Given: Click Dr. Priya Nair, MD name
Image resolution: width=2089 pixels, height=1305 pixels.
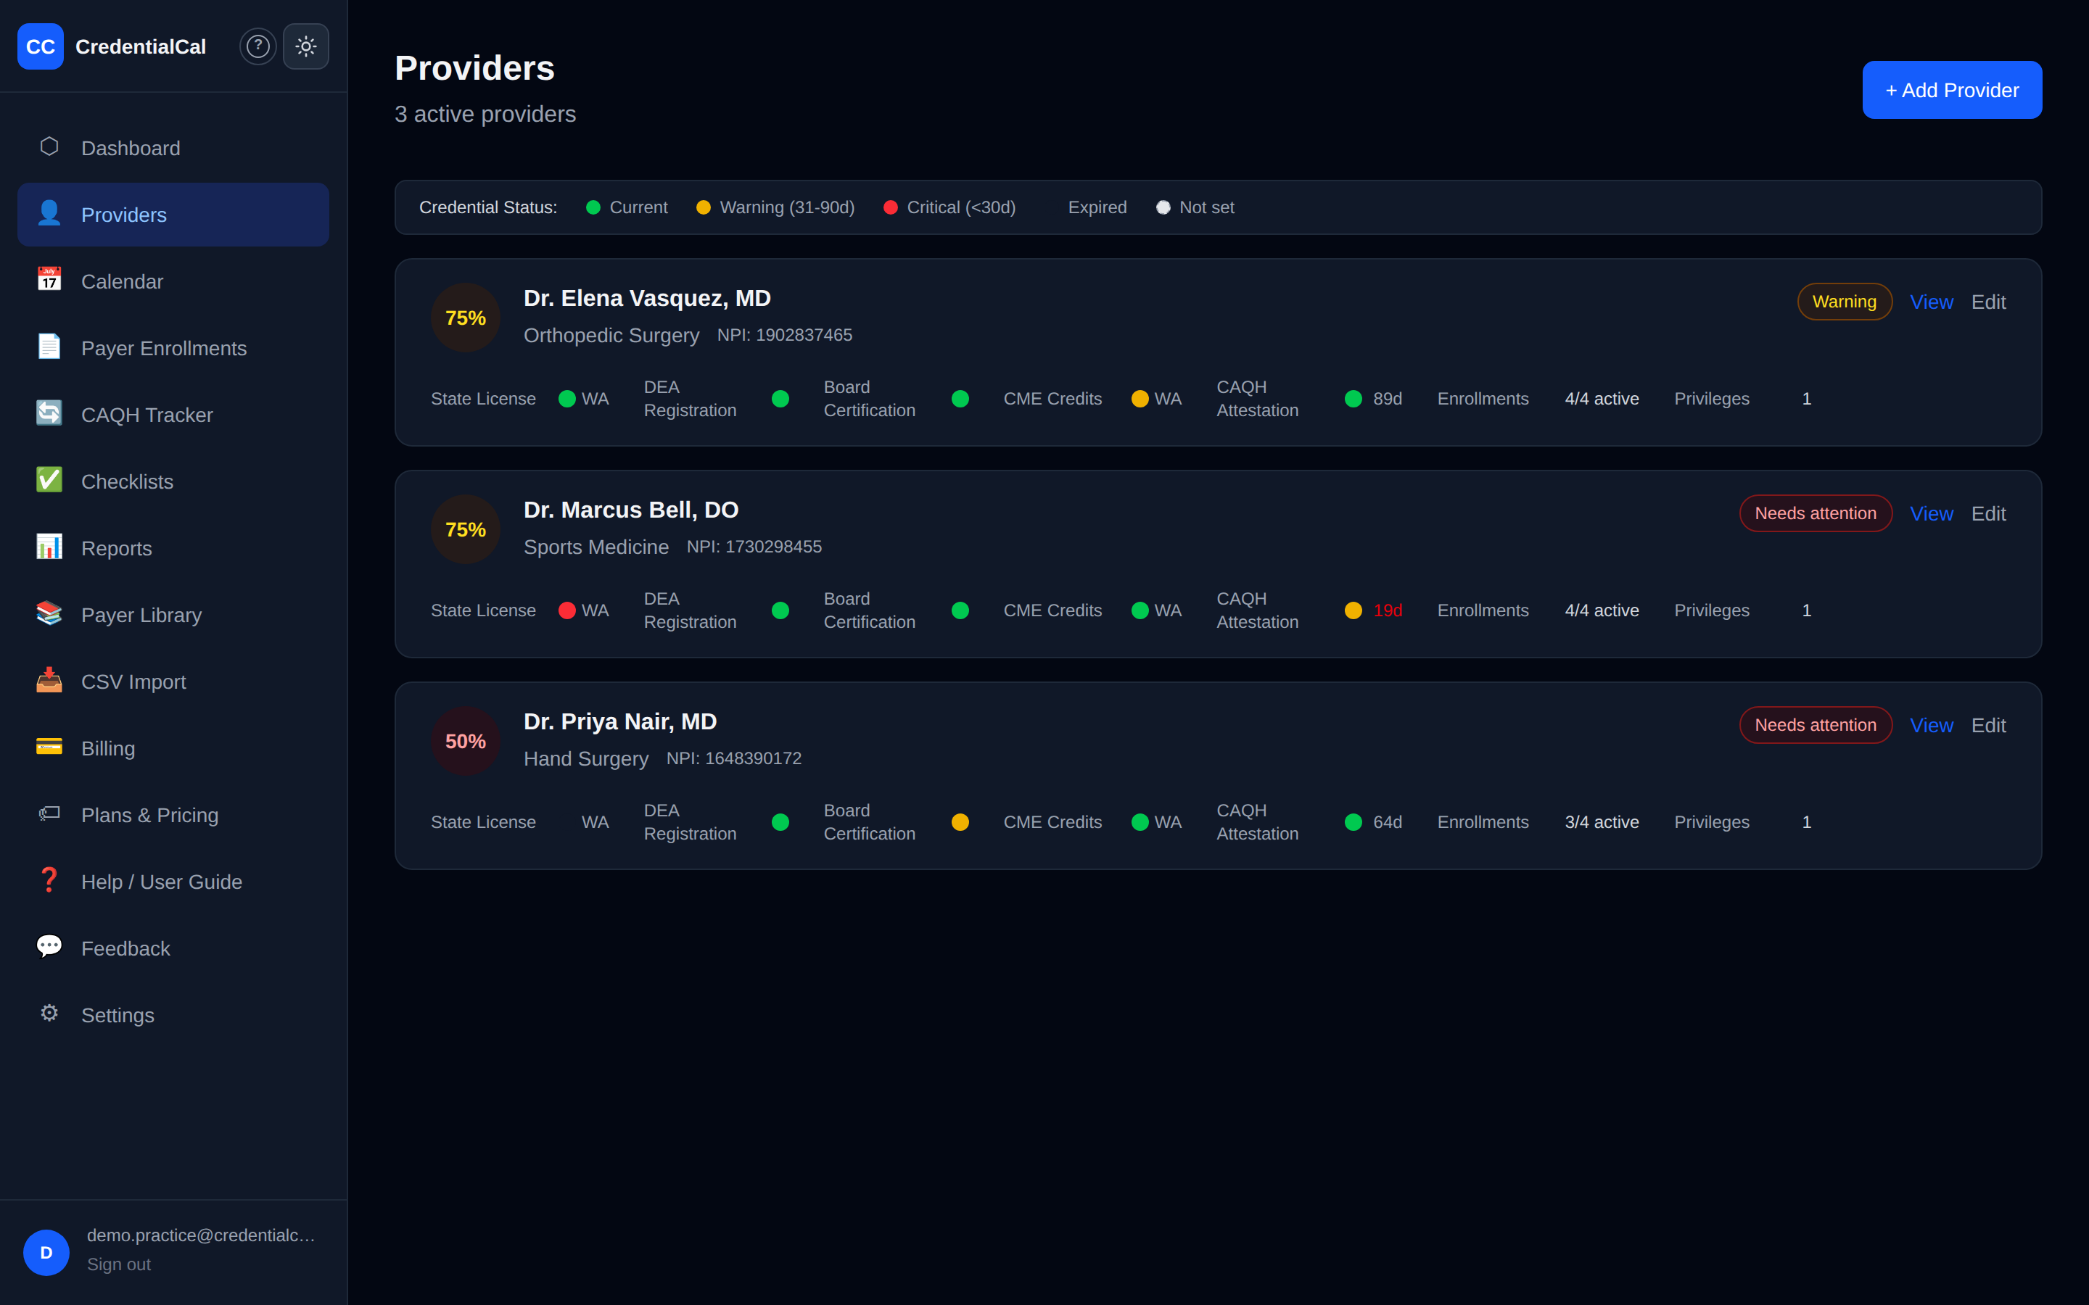Looking at the screenshot, I should (619, 721).
